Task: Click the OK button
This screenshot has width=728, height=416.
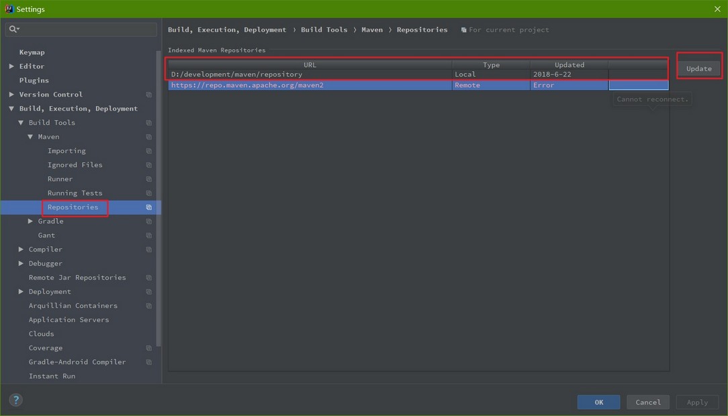Action: point(598,402)
